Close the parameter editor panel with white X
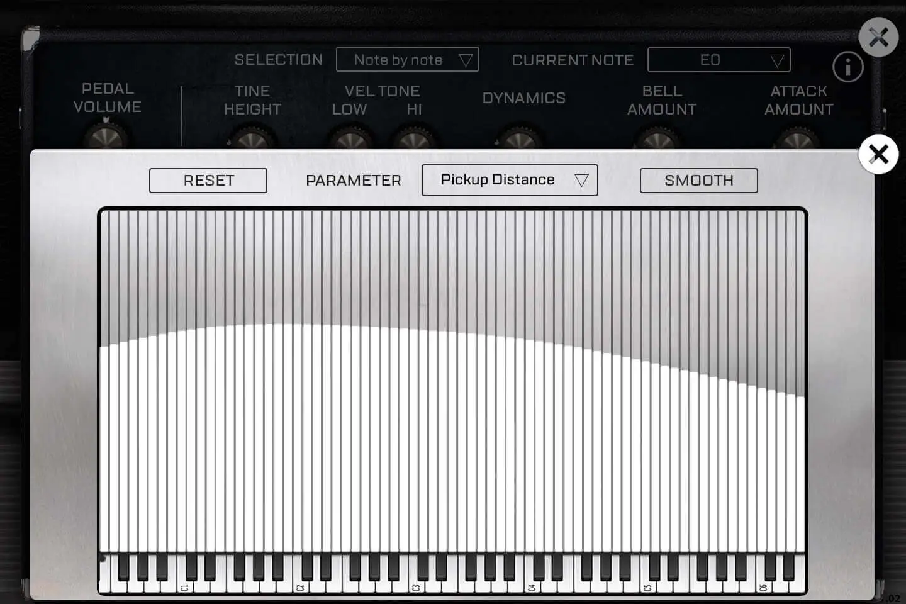 [878, 154]
